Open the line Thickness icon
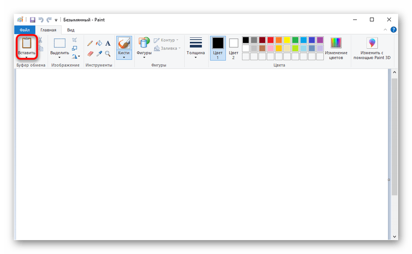Viewport: 412px width, 254px height. 196,43
